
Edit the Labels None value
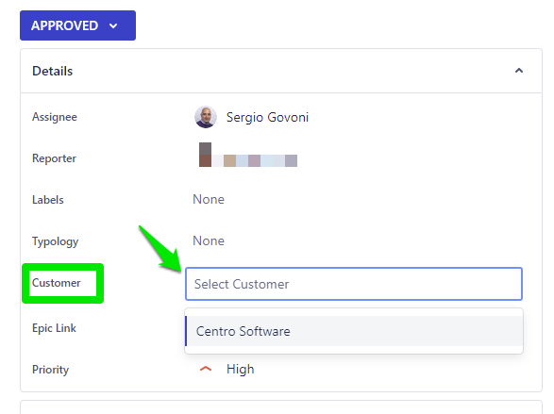point(209,199)
